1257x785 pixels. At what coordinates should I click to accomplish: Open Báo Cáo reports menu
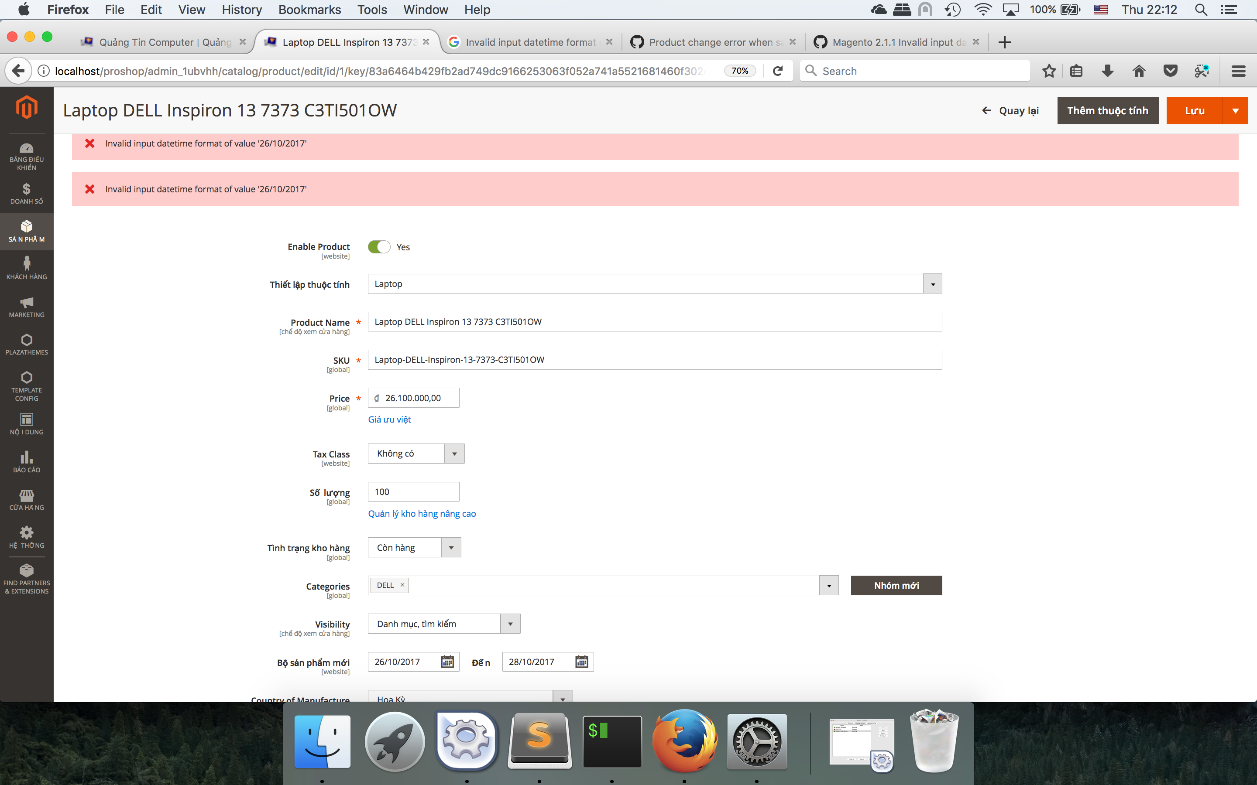[27, 462]
